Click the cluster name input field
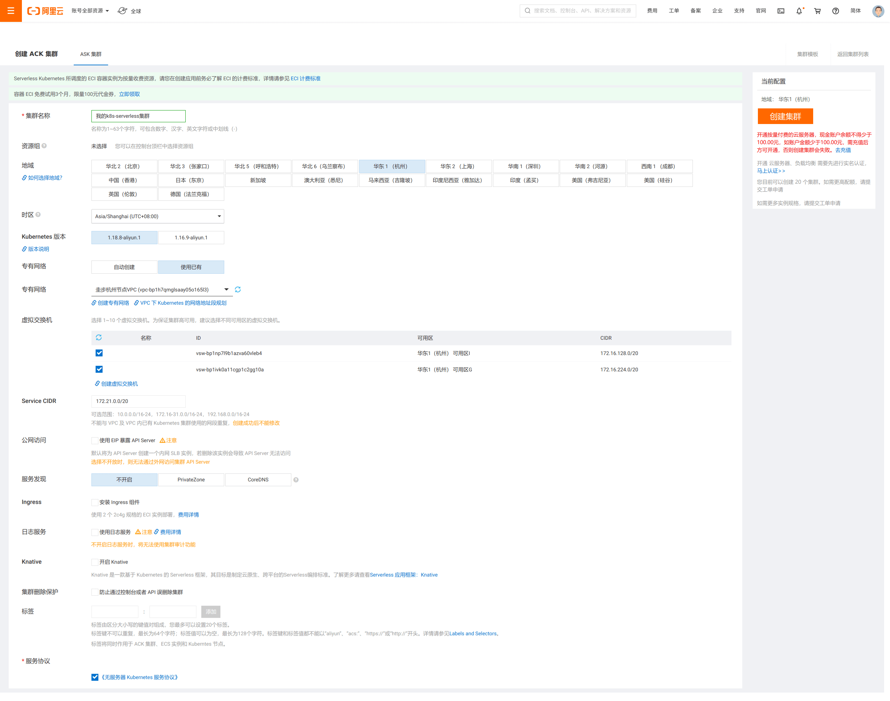 [x=138, y=116]
